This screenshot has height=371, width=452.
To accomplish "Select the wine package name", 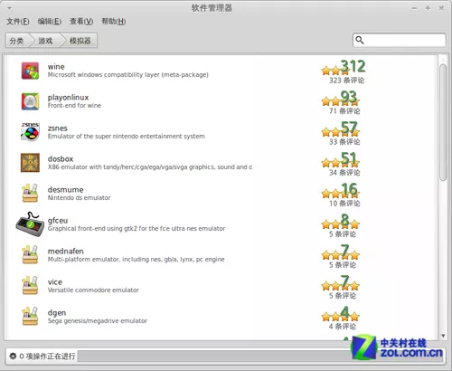I will [x=56, y=67].
